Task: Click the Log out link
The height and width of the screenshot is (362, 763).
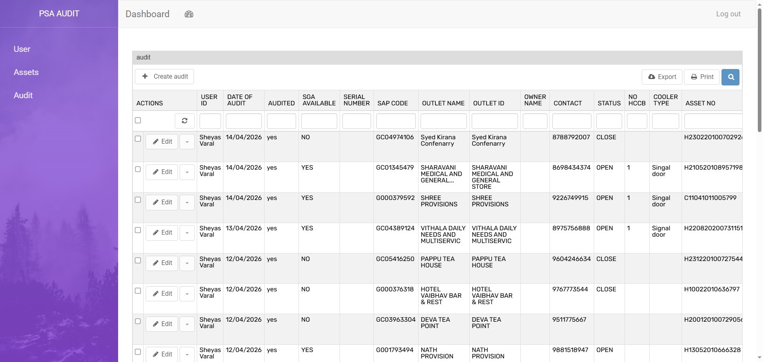Action: [x=728, y=14]
